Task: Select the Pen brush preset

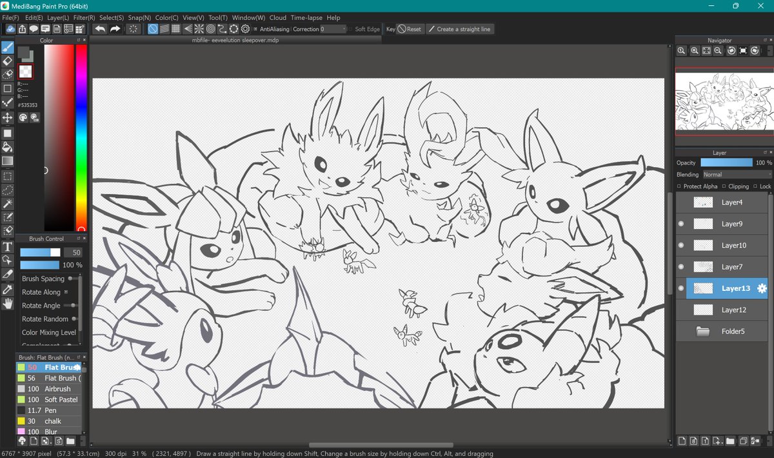Action: [x=49, y=410]
